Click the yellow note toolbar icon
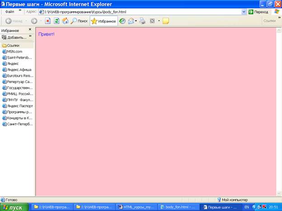The width and height of the screenshot is (282, 211). (166, 21)
